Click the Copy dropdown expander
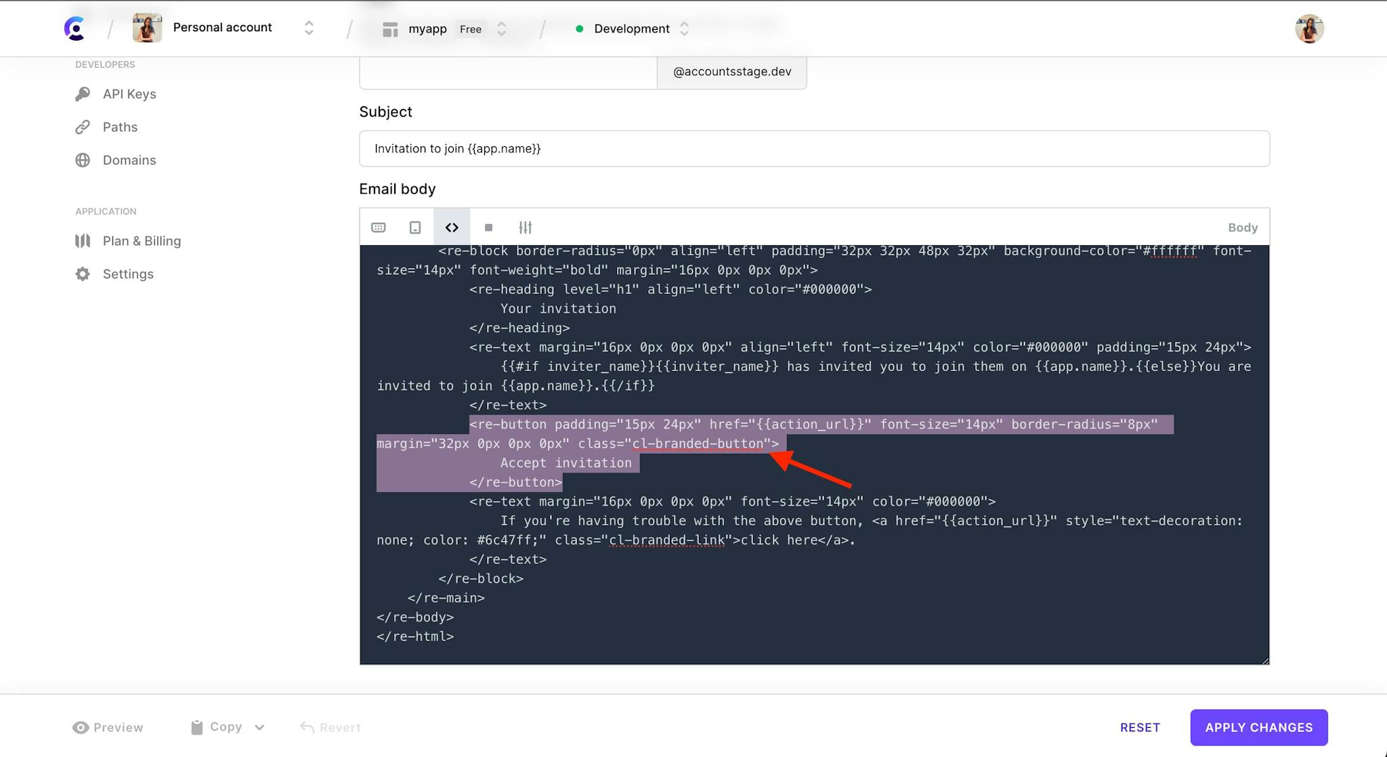This screenshot has width=1387, height=757. tap(260, 728)
